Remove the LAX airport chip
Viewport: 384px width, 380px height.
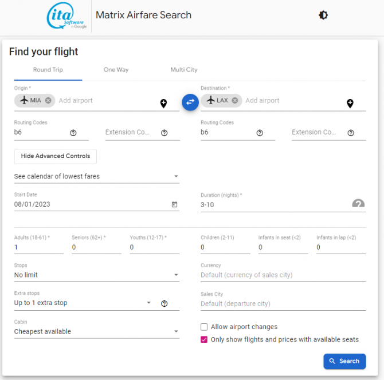click(235, 101)
